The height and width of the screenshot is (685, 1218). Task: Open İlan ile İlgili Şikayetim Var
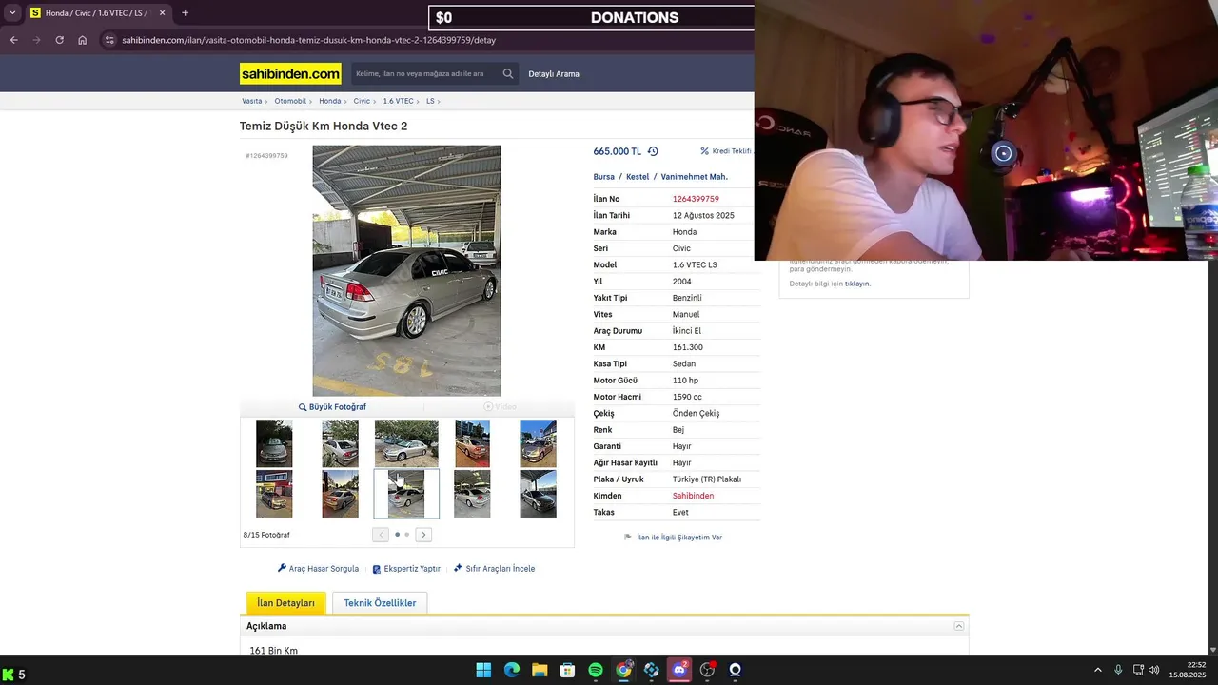(x=673, y=538)
